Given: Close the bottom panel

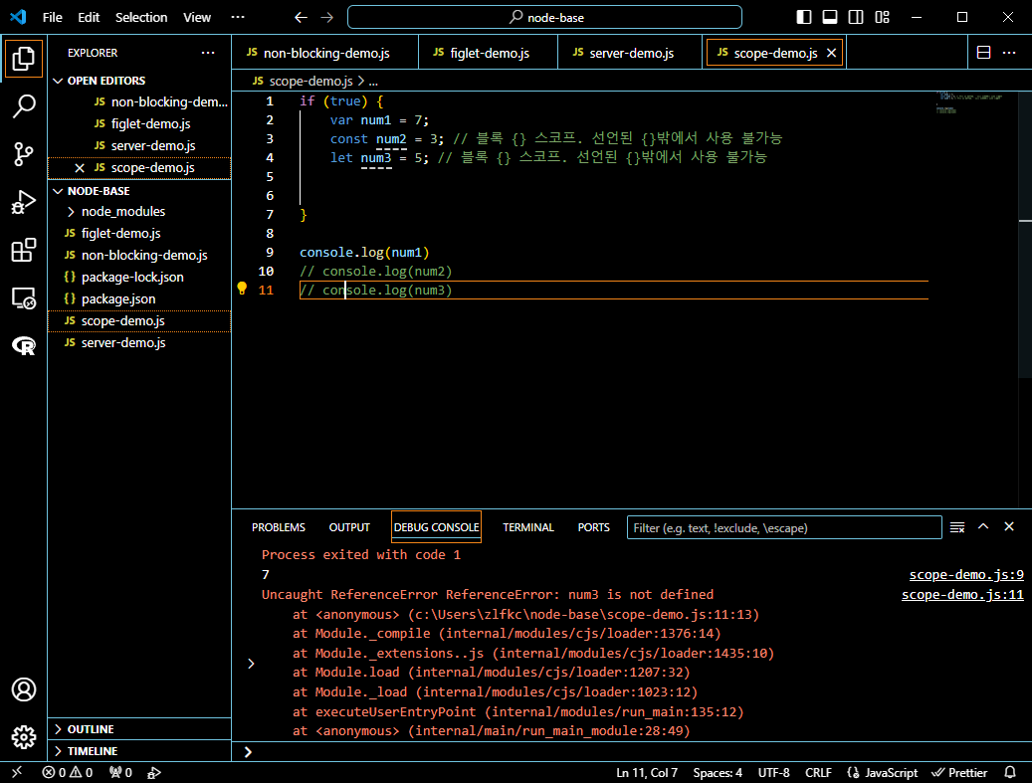Looking at the screenshot, I should [1009, 526].
